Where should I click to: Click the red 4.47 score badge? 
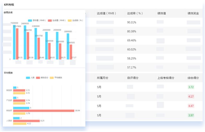pyautogui.click(x=191, y=106)
